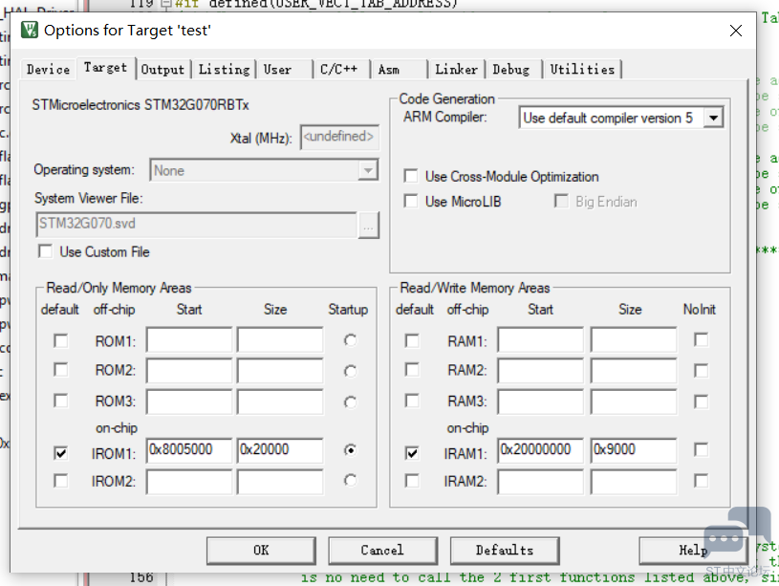Toggle the Use MicroLIB checkbox
This screenshot has height=586, width=779.
coord(411,202)
